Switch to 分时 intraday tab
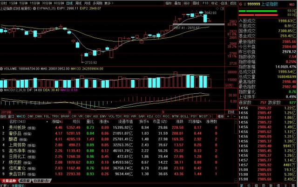Screen dimensions: 298x187 click(4, 3)
